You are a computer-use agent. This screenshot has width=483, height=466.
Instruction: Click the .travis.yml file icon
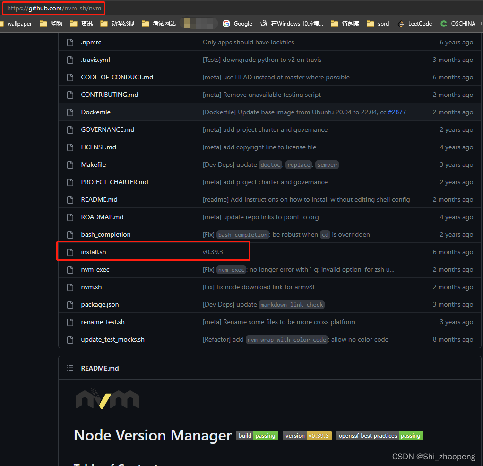pos(70,60)
